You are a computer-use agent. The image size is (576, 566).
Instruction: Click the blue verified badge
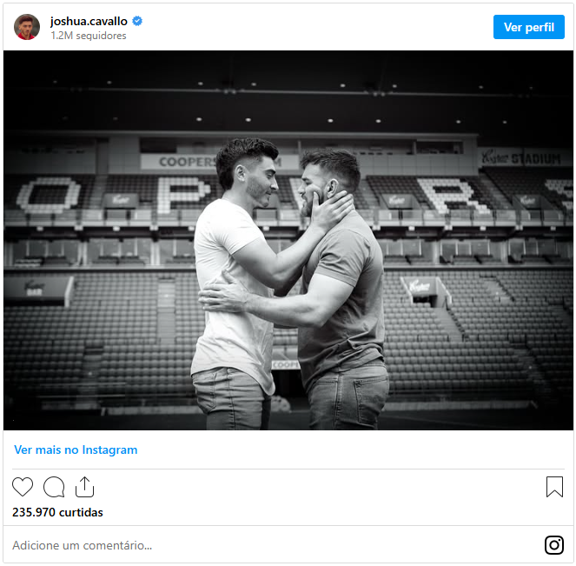[x=137, y=21]
